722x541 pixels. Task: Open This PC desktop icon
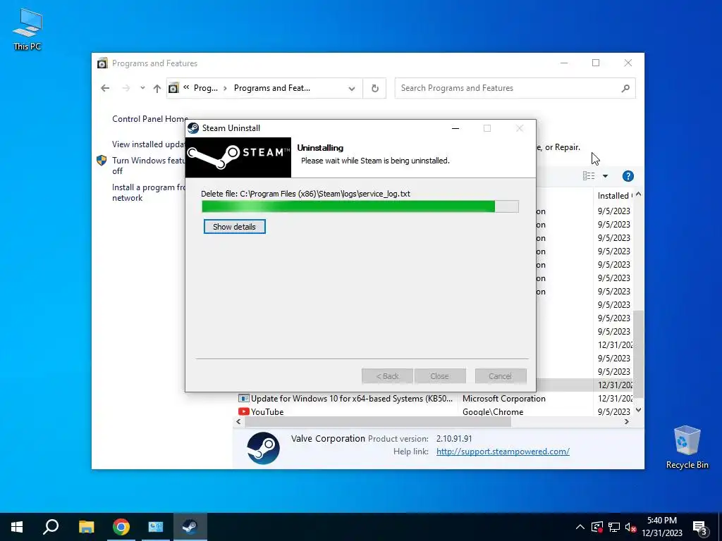[x=27, y=30]
